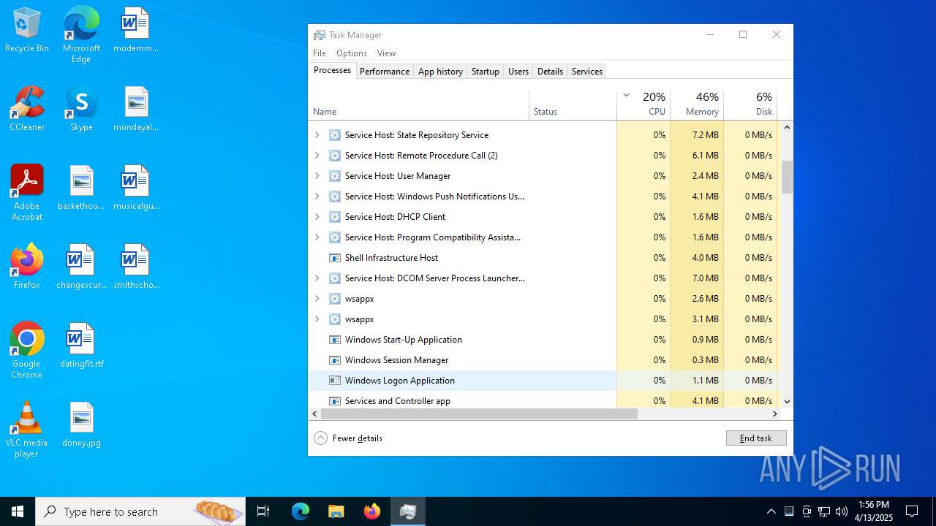This screenshot has height=526, width=936.
Task: Select the doney.jpg file icon
Action: [x=81, y=424]
